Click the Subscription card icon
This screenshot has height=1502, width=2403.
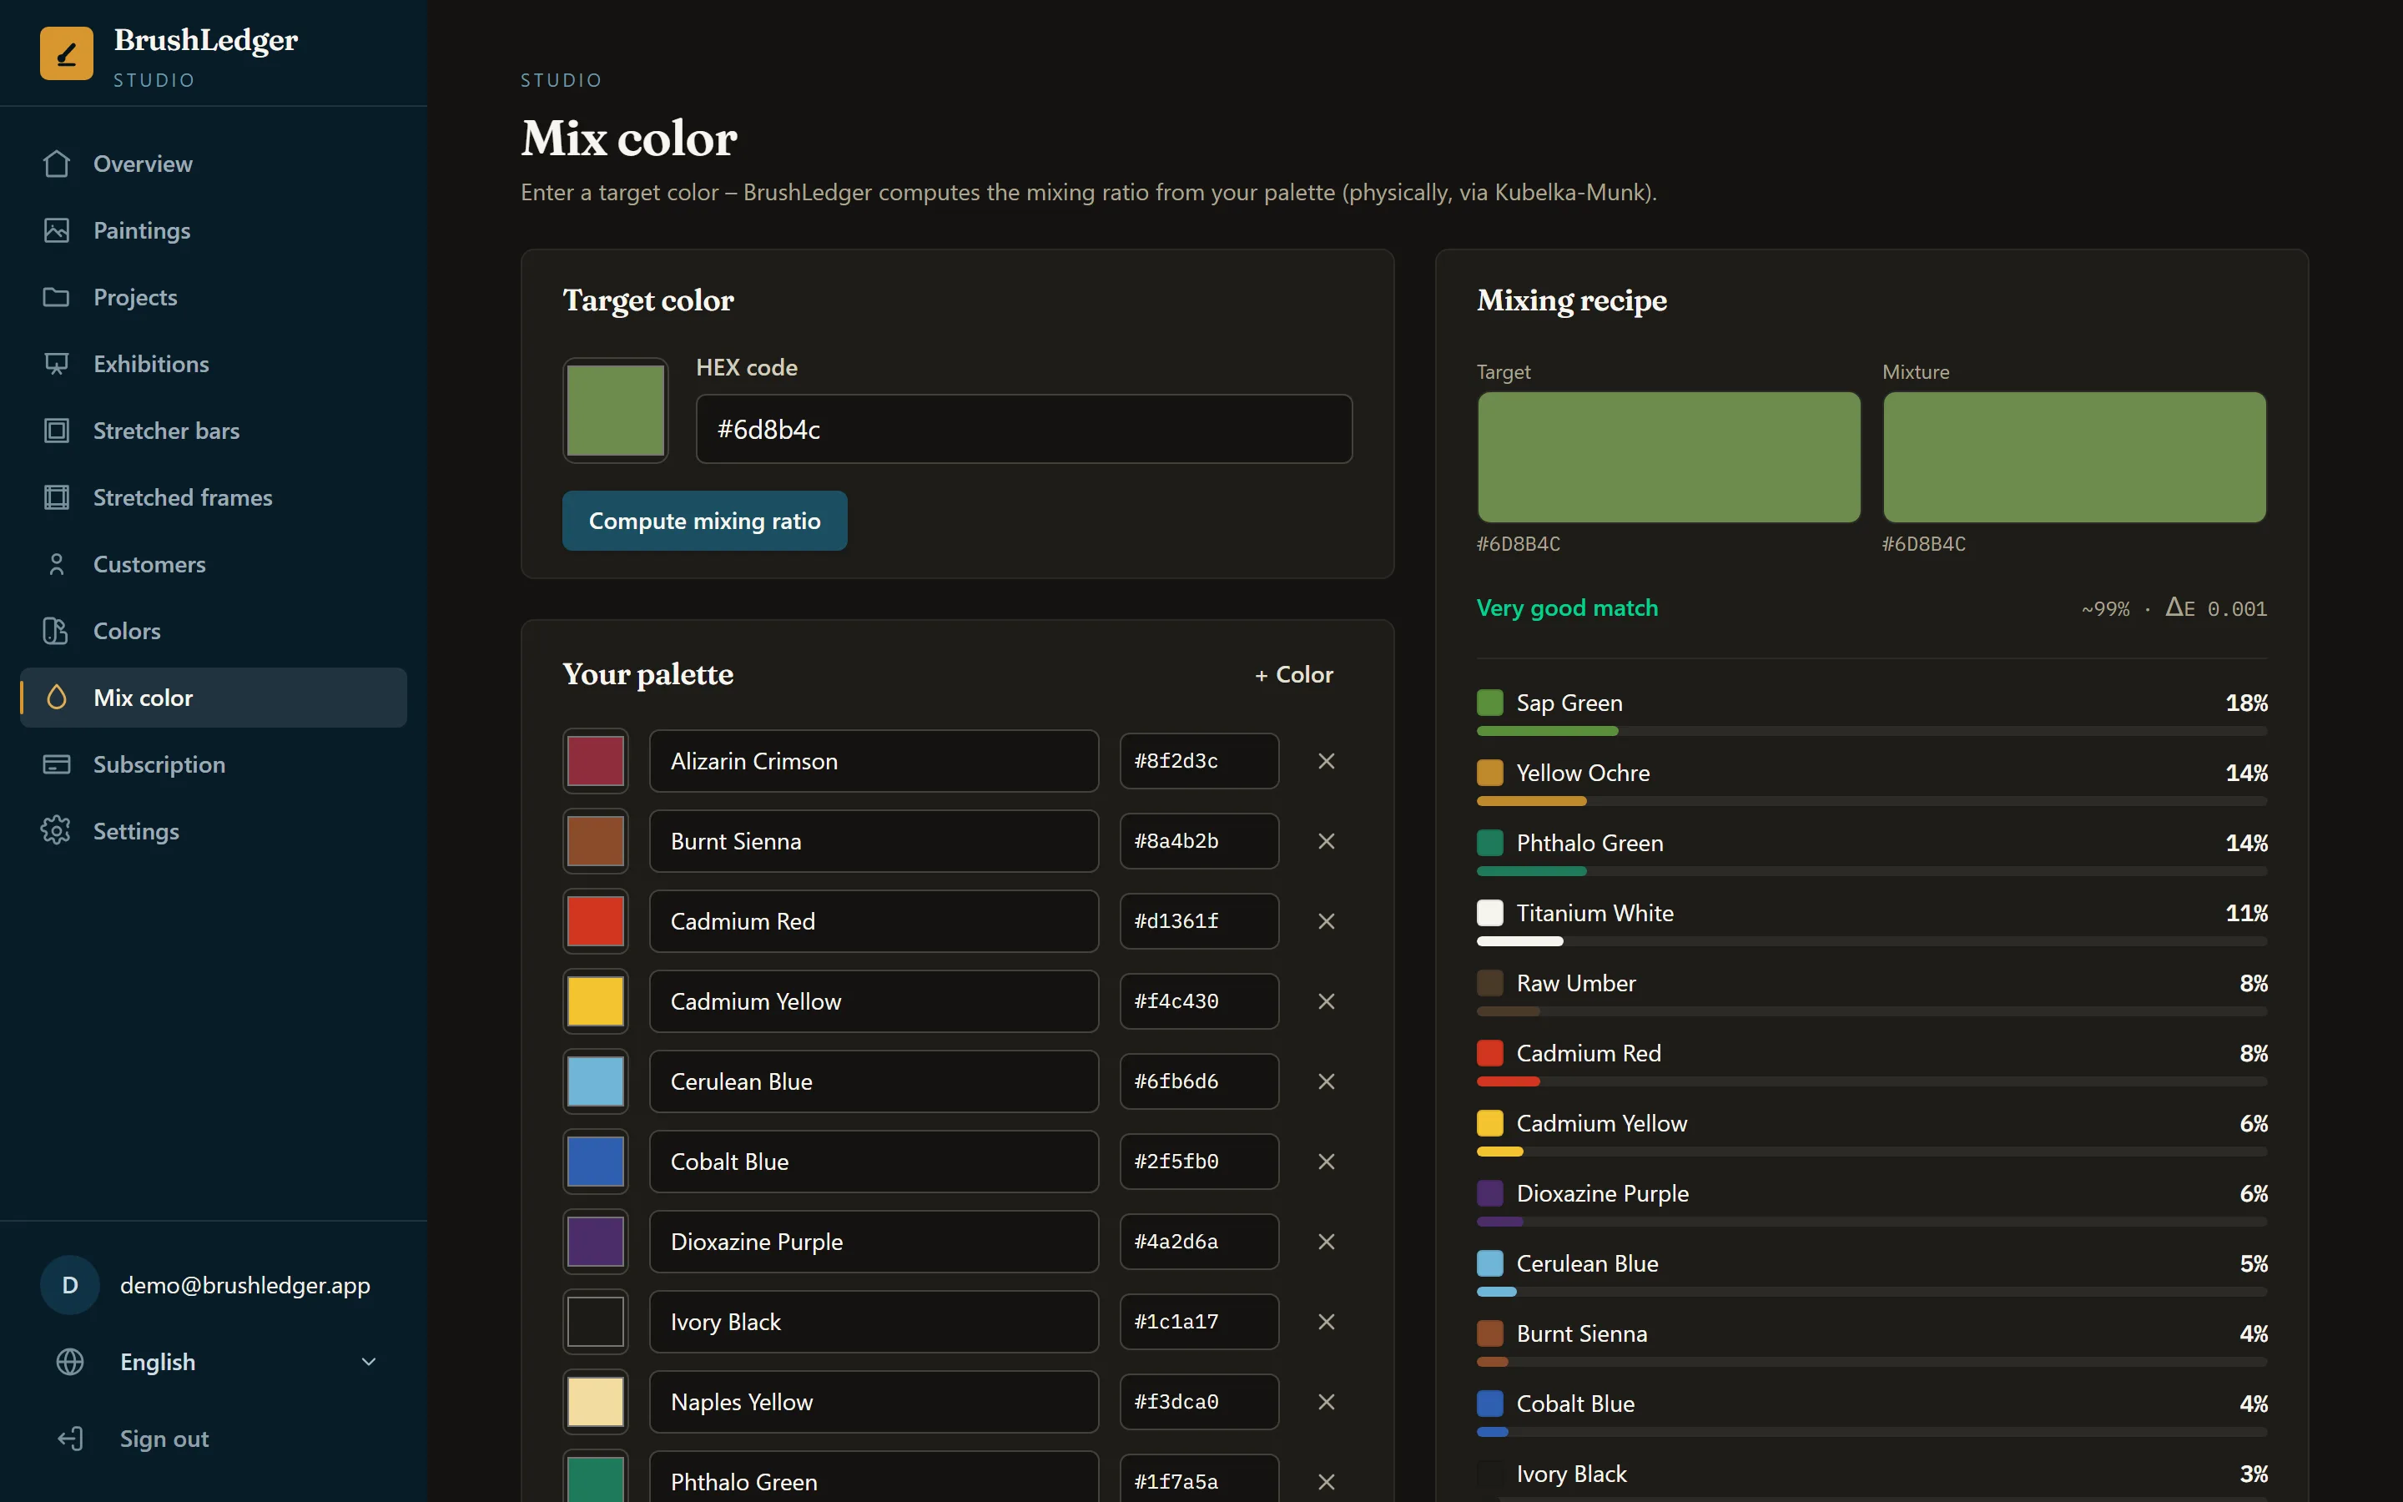click(x=57, y=764)
